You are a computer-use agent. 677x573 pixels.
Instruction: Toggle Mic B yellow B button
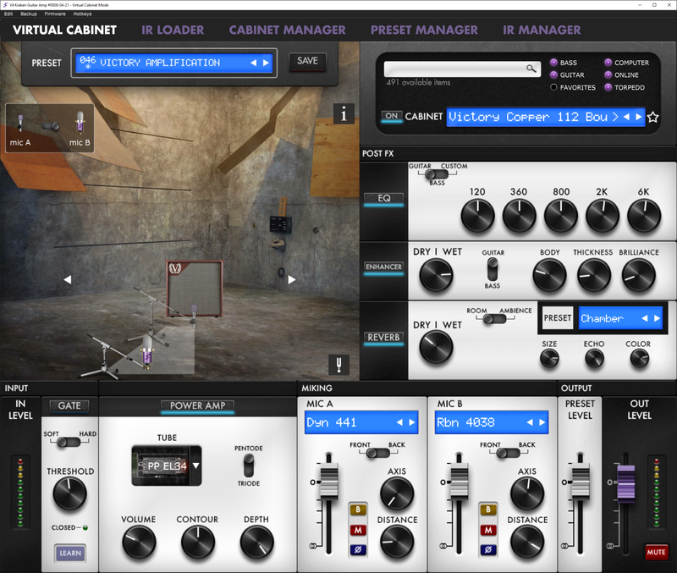[x=488, y=510]
